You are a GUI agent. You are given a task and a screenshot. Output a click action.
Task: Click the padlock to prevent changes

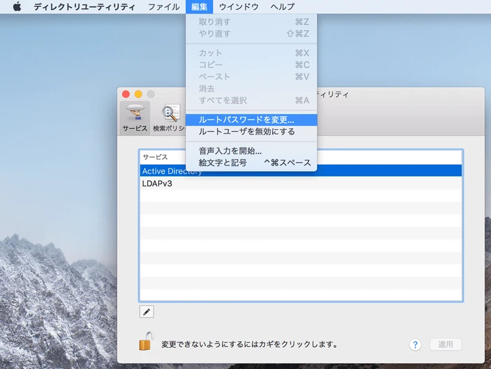point(146,341)
